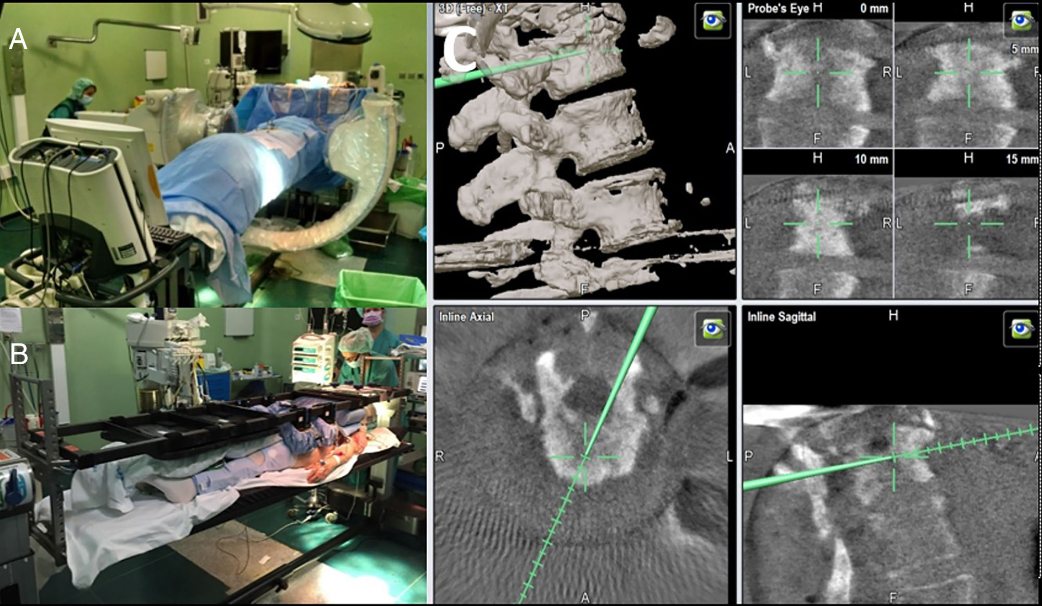
Task: Toggle the eye icon in Probe's Eye panel
Action: [1020, 21]
